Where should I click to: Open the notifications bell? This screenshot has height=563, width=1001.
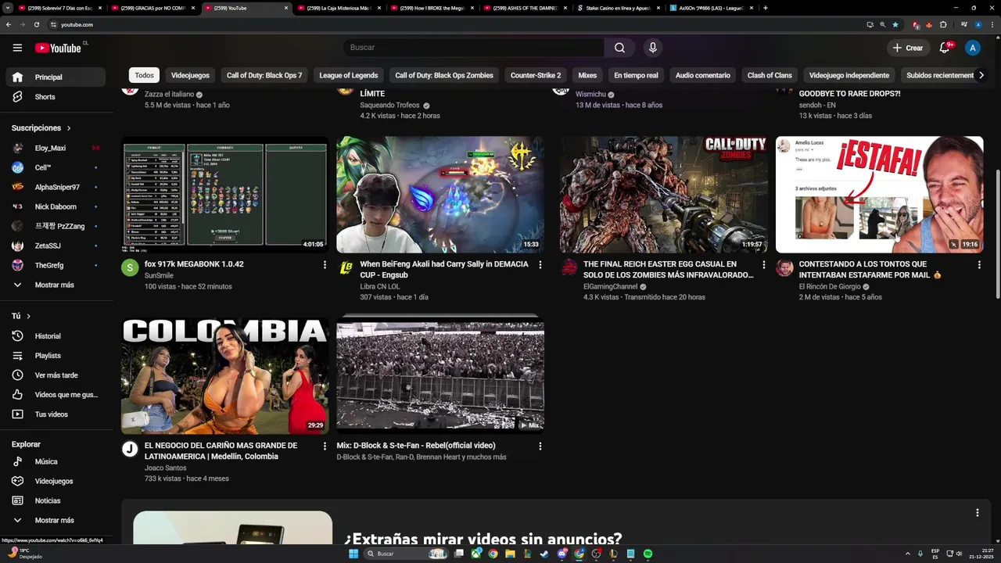945,48
